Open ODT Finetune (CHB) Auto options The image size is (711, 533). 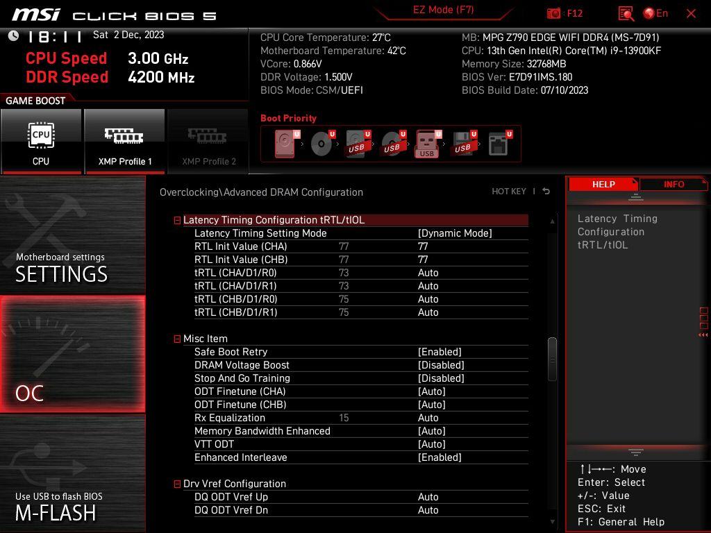coord(432,405)
